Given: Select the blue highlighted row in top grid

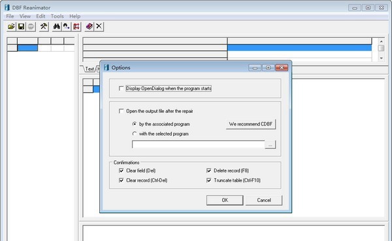Looking at the screenshot, I should pos(299,48).
